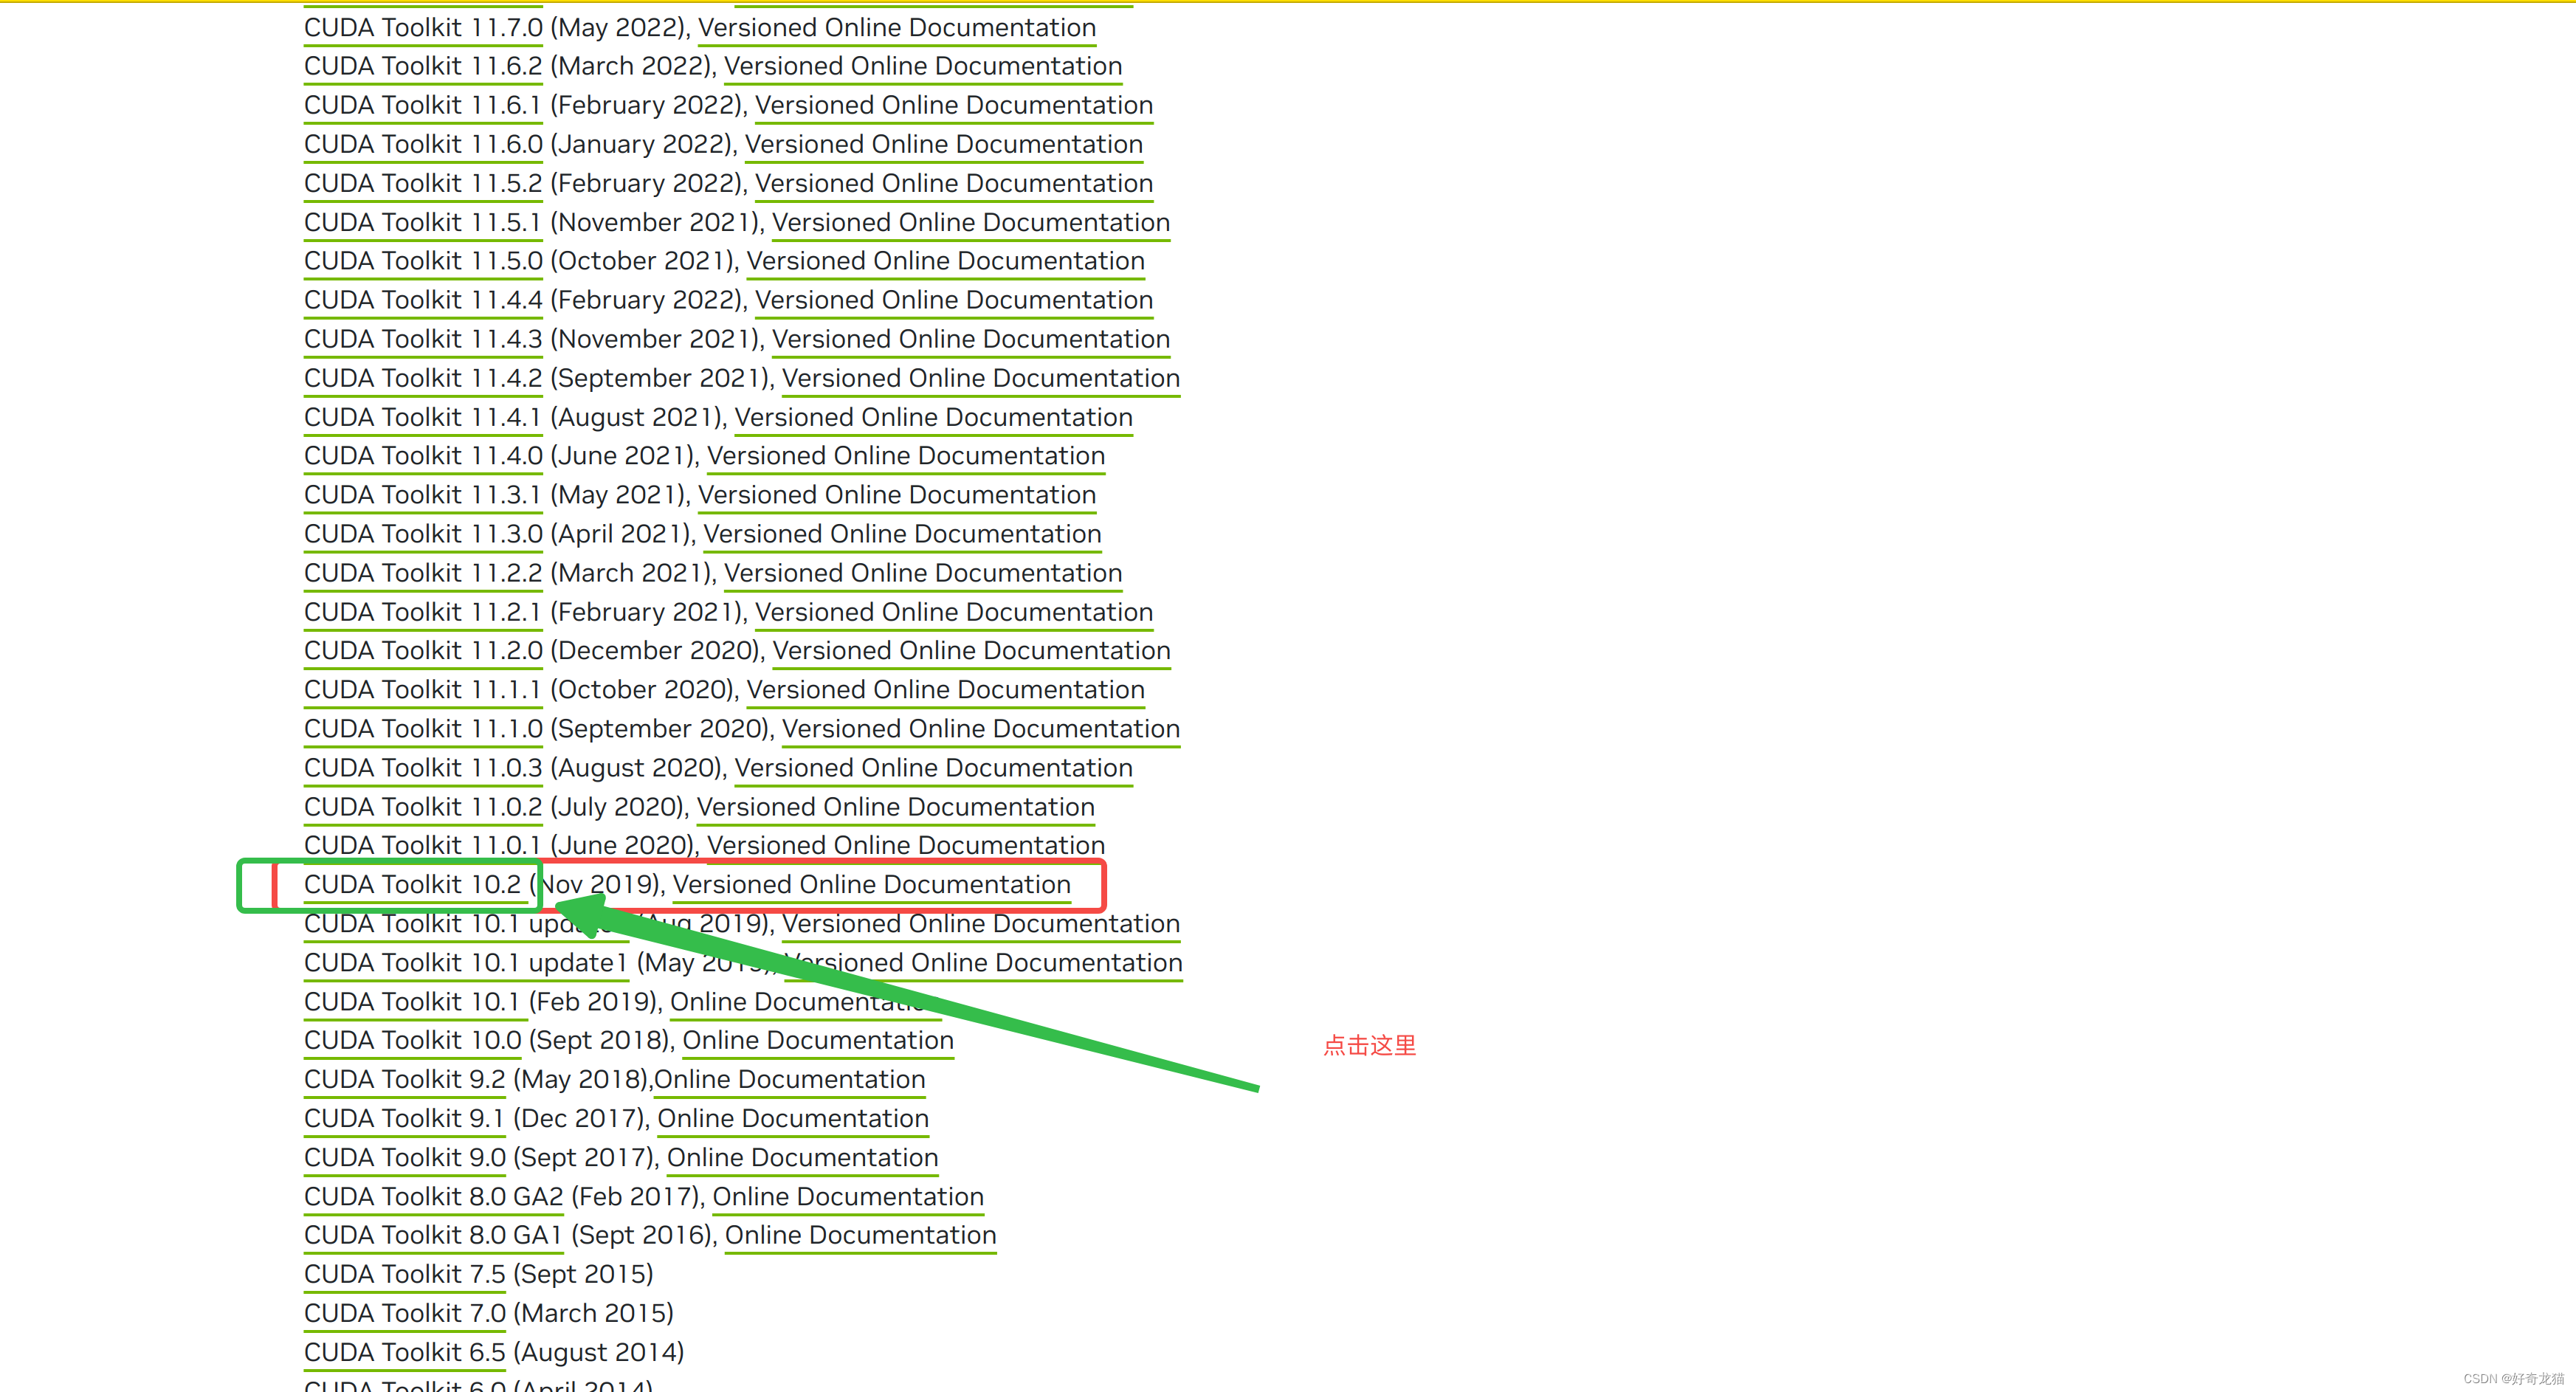Click the CUDA Toolkit 11.1.1 link
The height and width of the screenshot is (1392, 2576).
(x=423, y=691)
